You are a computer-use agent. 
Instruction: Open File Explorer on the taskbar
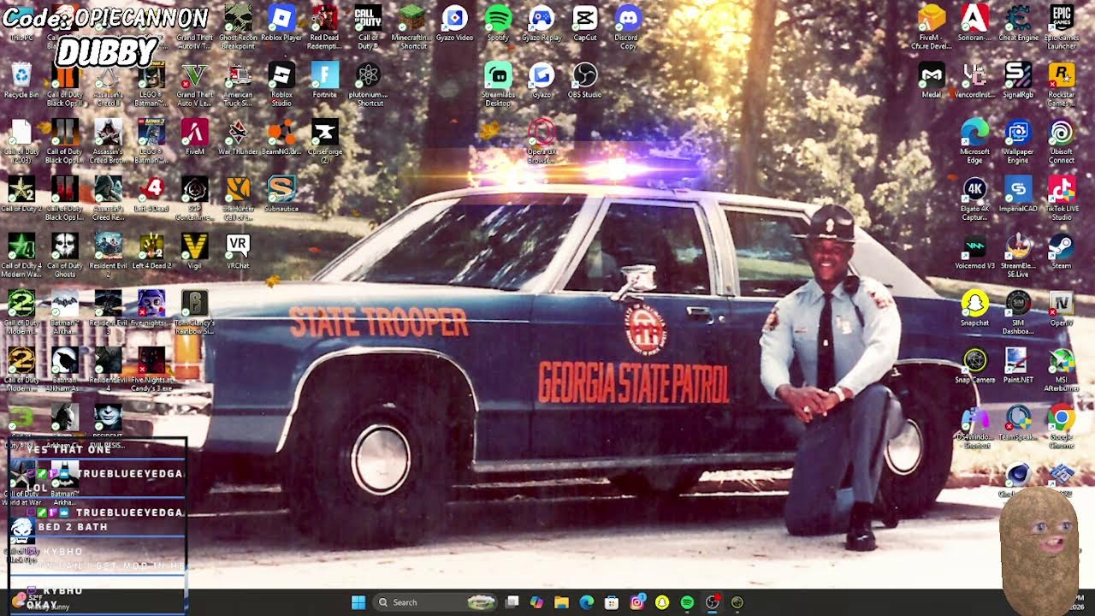click(561, 602)
